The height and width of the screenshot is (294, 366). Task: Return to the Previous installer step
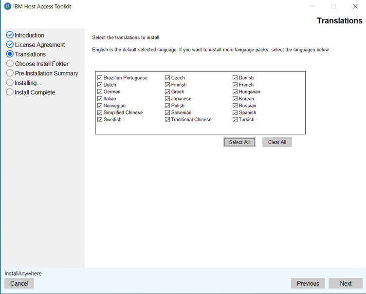308,283
